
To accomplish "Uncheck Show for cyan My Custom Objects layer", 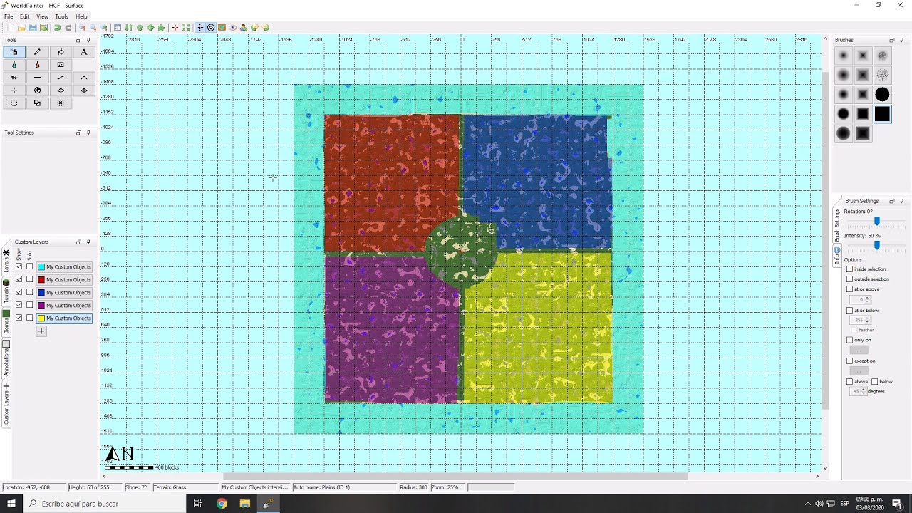I will coord(19,266).
